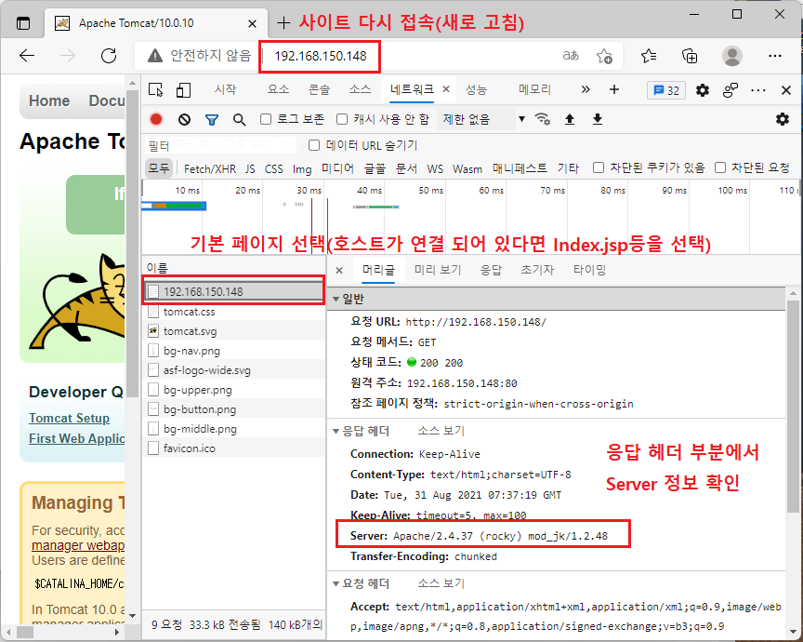Check 차단된 쿠키가 있음 checkbox
The width and height of the screenshot is (803, 642).
tap(598, 167)
